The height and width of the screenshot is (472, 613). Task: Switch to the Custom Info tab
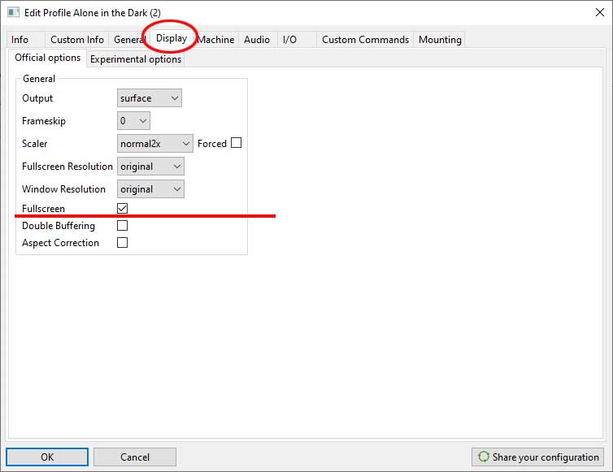(x=77, y=40)
